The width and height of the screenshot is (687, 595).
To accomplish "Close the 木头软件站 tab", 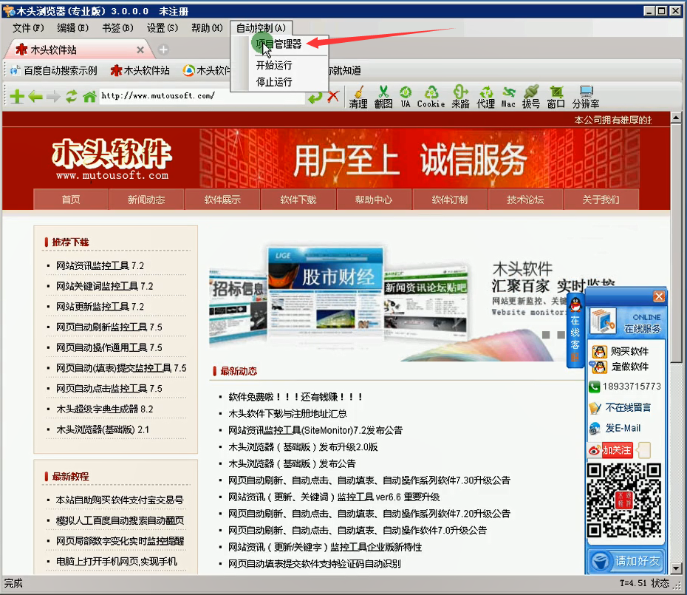I will pyautogui.click(x=140, y=50).
